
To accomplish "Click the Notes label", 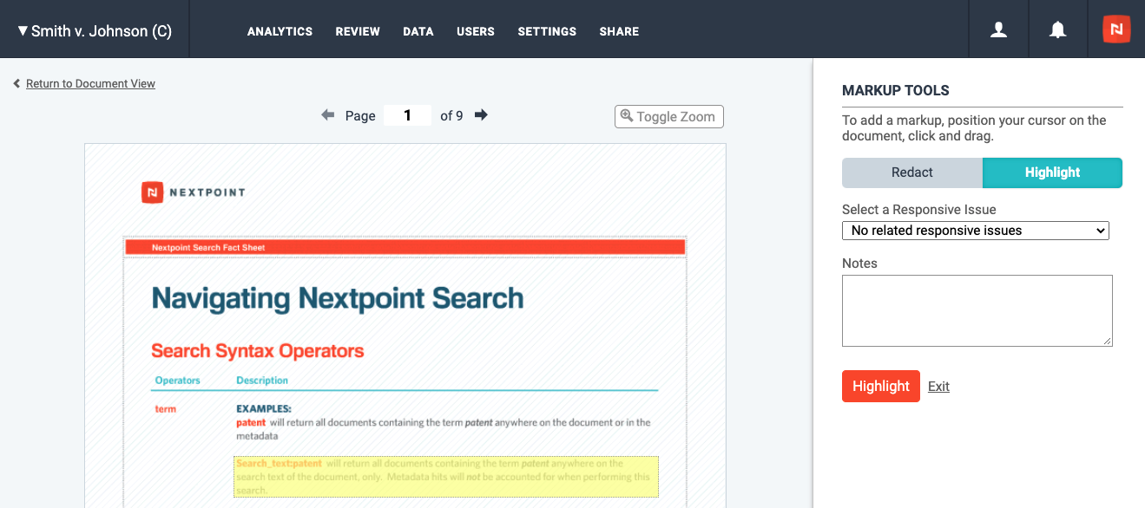I will click(859, 264).
